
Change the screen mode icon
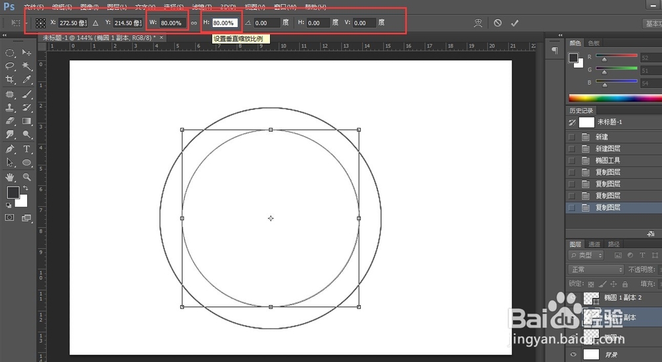click(x=26, y=218)
